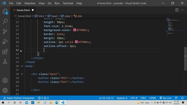
Task: Click the code minimap preview
Action: (175, 27)
